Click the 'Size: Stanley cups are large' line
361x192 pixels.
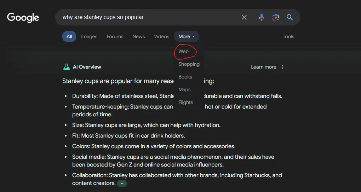click(x=146, y=125)
